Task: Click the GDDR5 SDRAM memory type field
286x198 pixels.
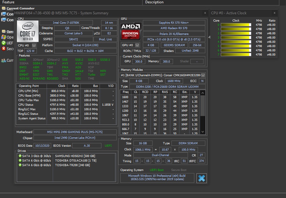Action: 174,45
